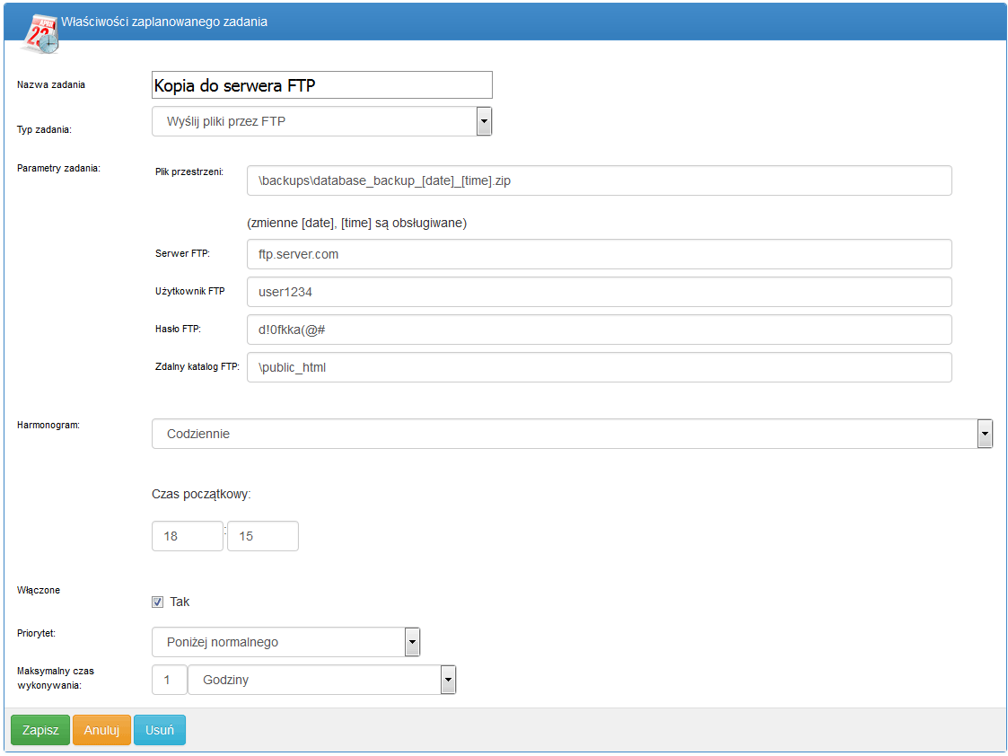The image size is (1008, 756).
Task: Toggle the Tak enabled checkbox
Action: tap(157, 602)
